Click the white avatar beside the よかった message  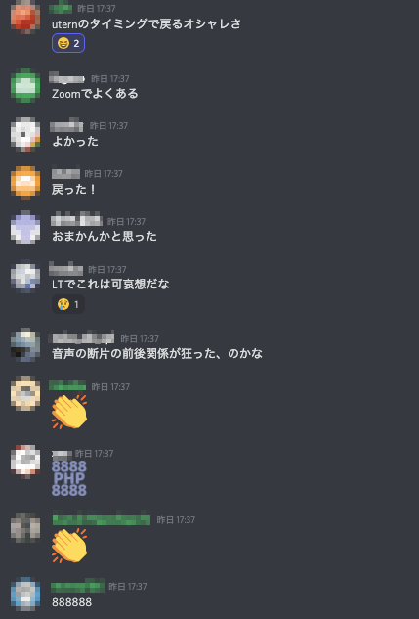pyautogui.click(x=25, y=134)
